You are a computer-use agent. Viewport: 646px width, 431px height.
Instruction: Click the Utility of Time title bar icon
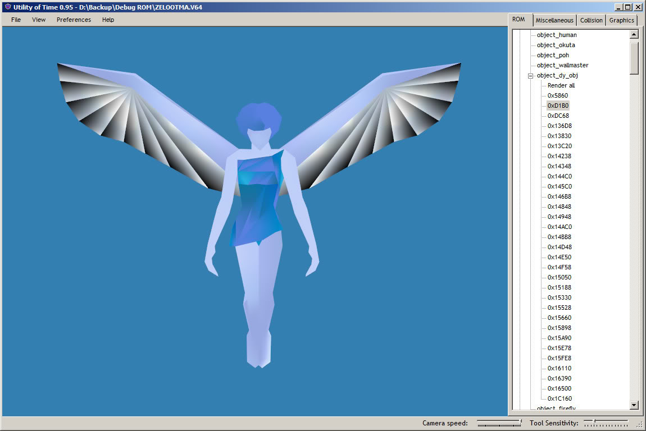tap(7, 7)
